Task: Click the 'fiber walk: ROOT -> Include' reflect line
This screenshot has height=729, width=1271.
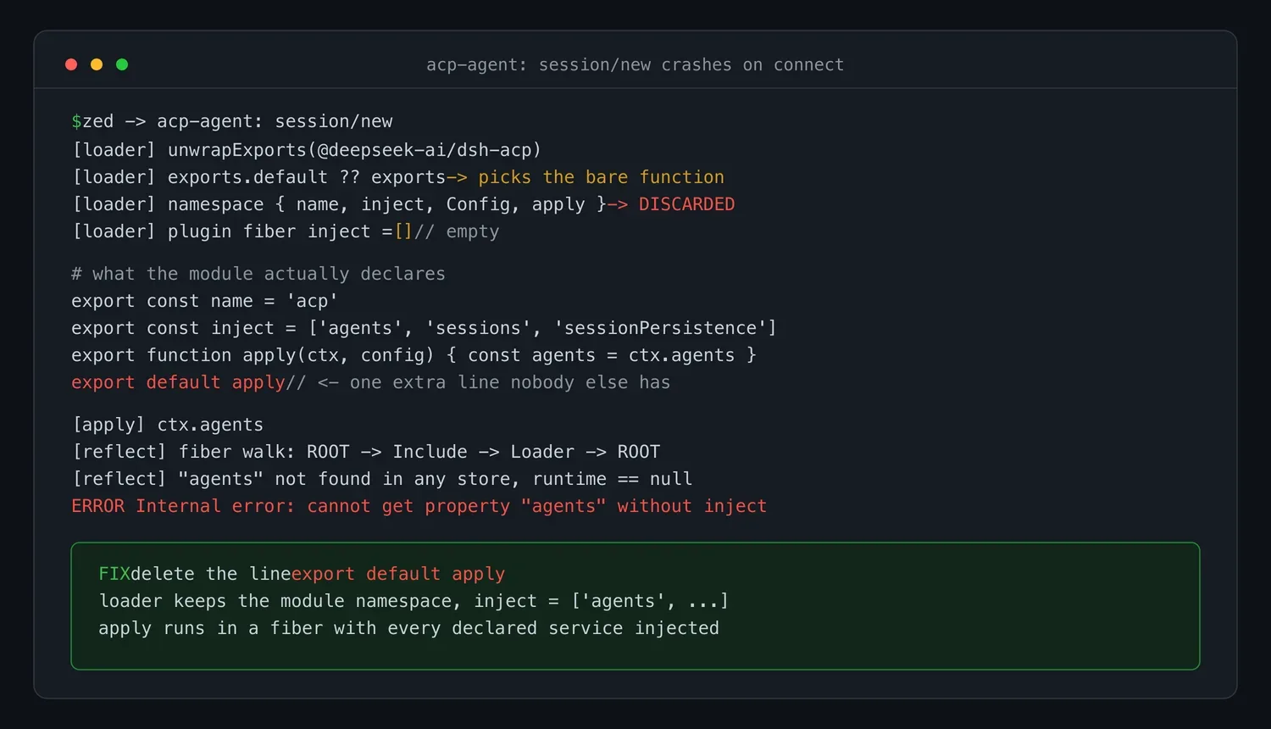Action: point(366,452)
